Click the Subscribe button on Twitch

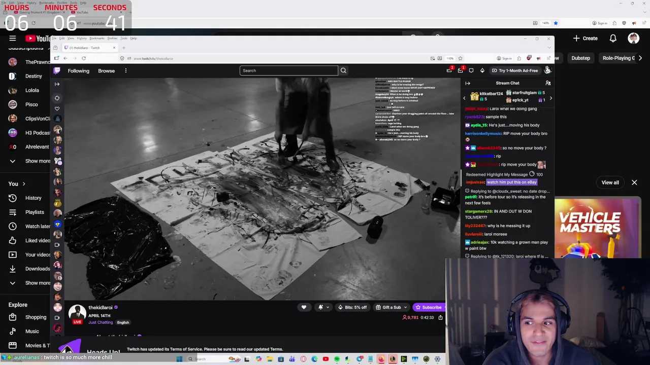point(429,307)
